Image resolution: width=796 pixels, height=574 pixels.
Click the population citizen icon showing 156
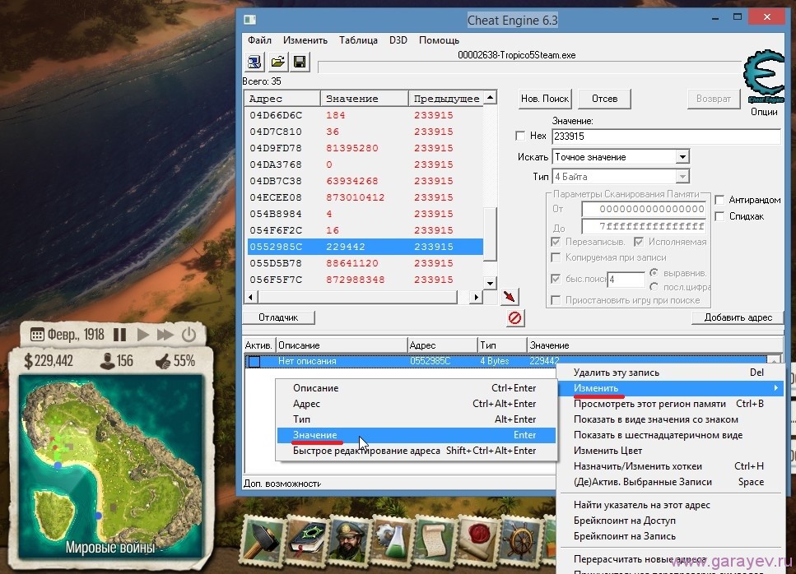point(107,361)
